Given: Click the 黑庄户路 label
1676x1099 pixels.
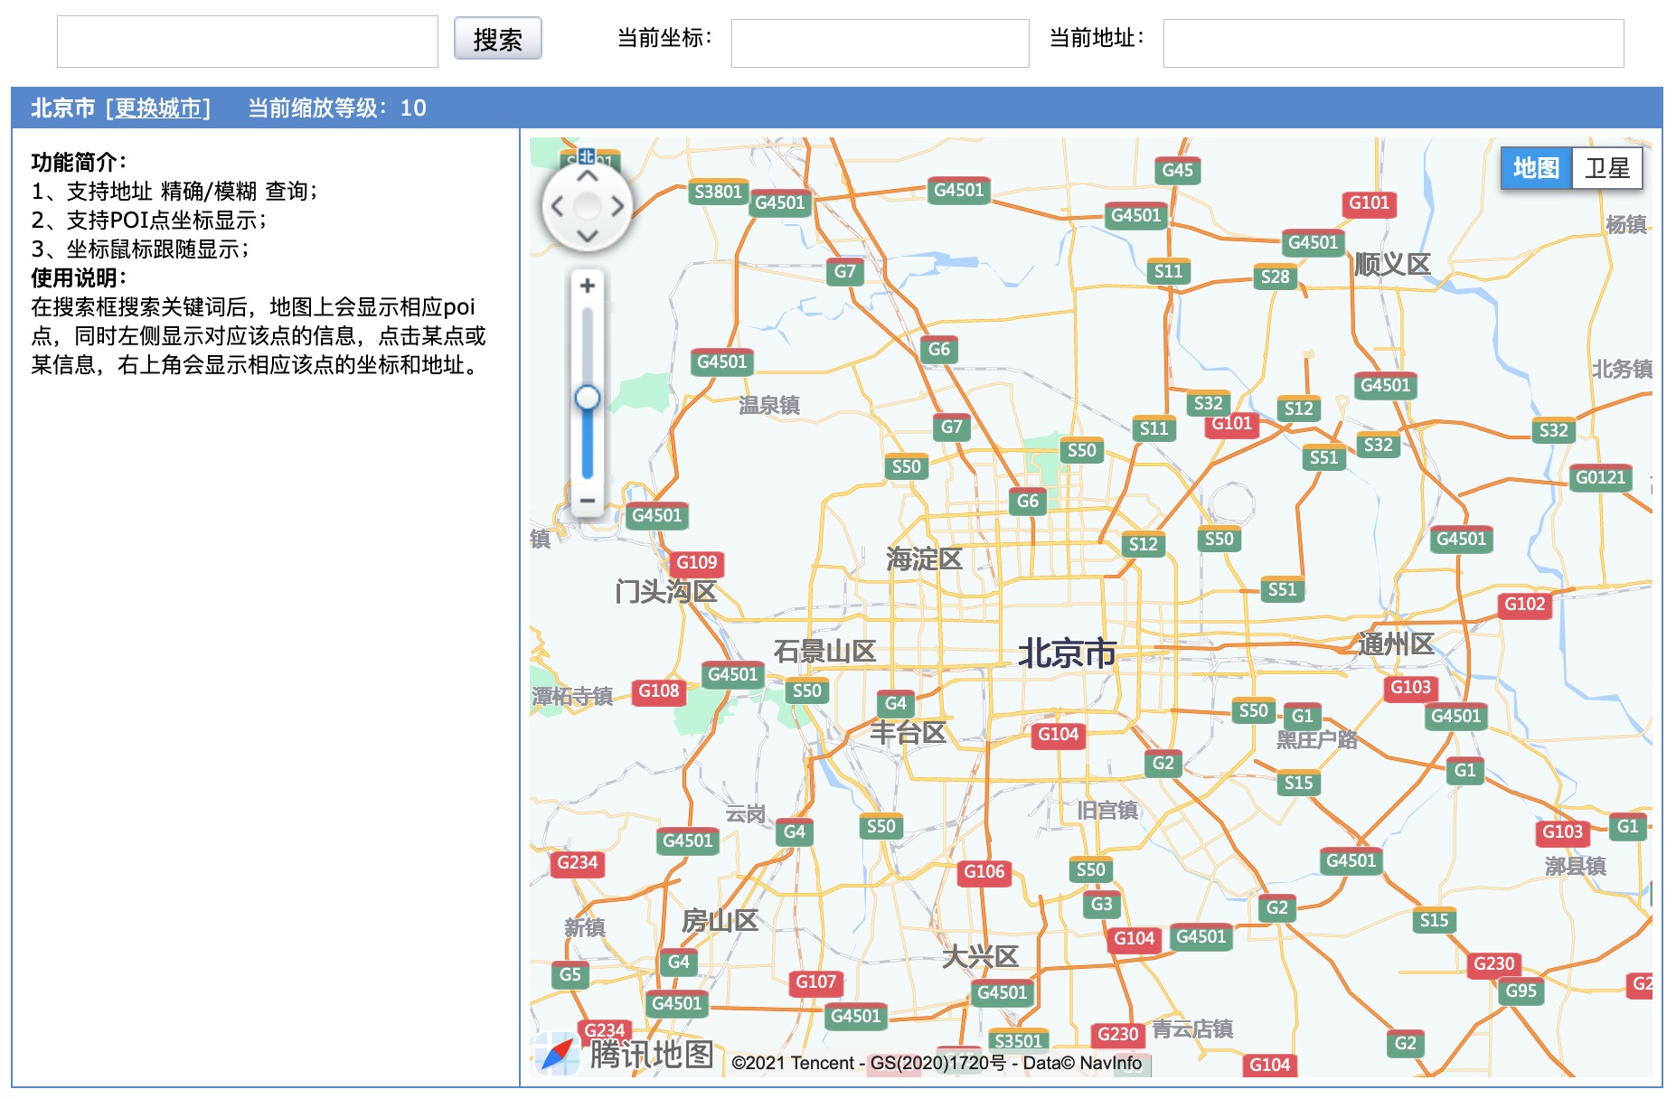Looking at the screenshot, I should [x=1316, y=740].
